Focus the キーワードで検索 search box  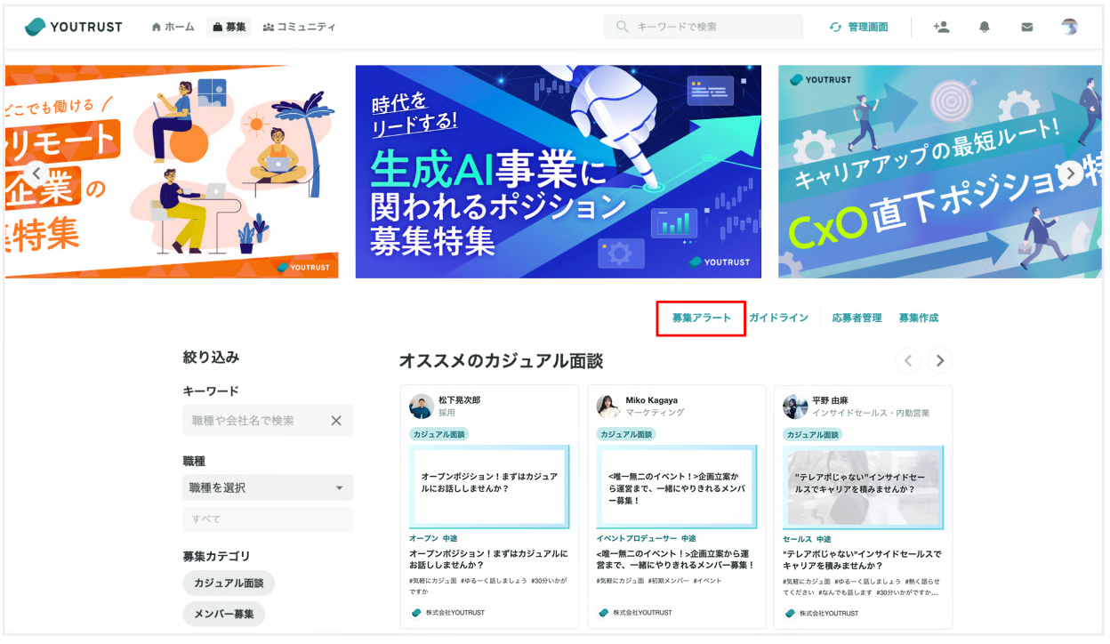tap(704, 27)
